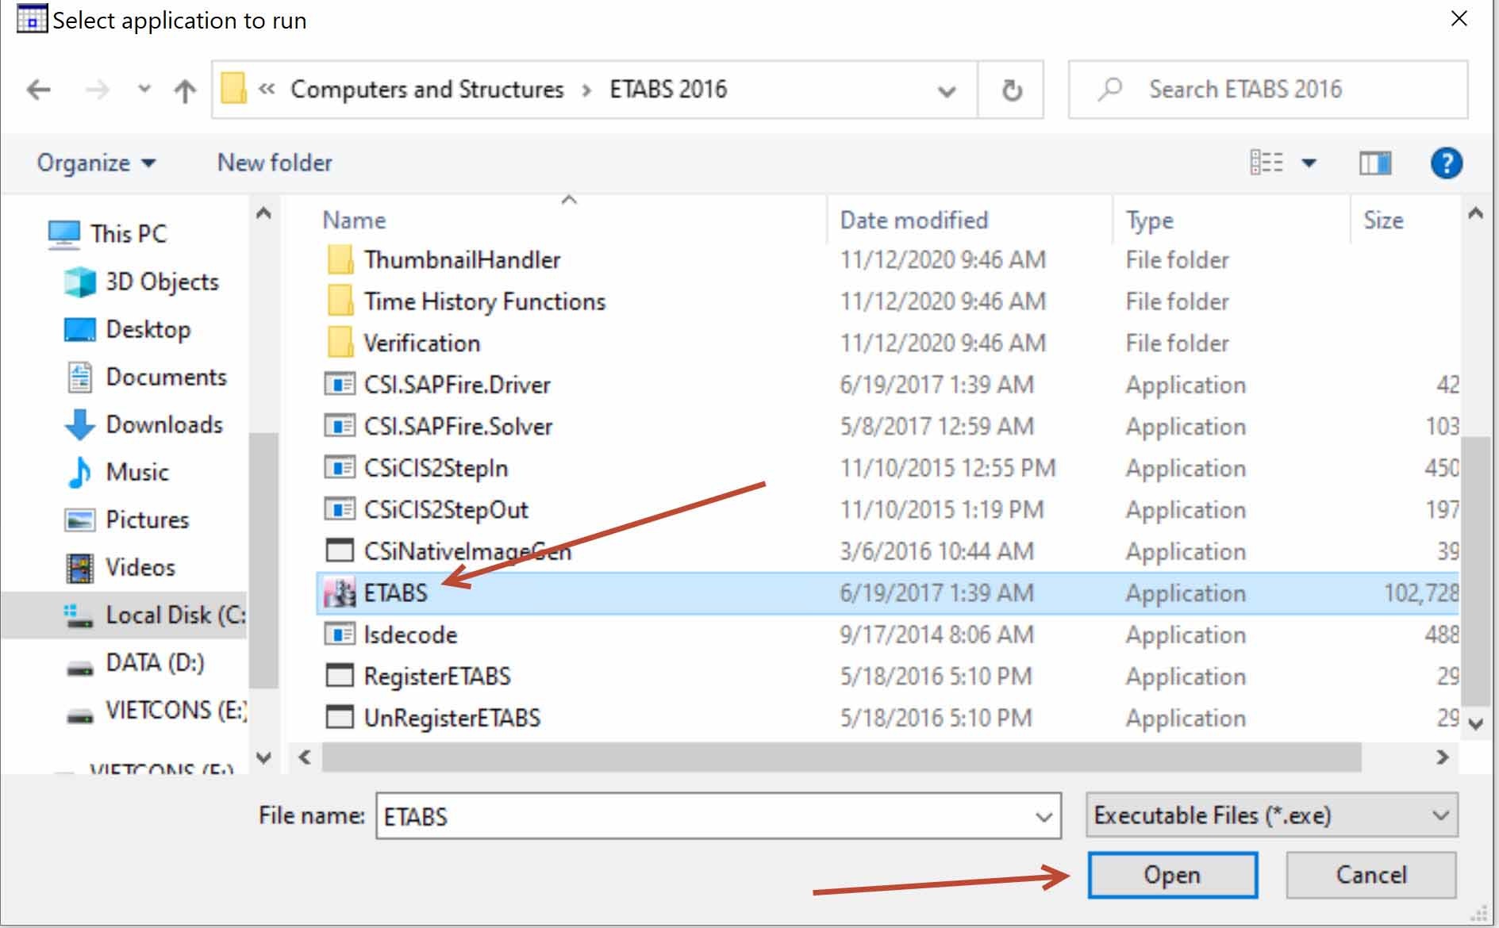Select the RegisterETABS application
Viewport: 1499px width, 928px height.
coord(436,676)
